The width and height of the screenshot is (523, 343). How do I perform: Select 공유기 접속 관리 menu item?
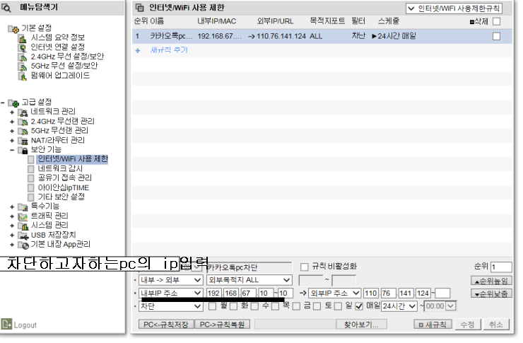(65, 178)
